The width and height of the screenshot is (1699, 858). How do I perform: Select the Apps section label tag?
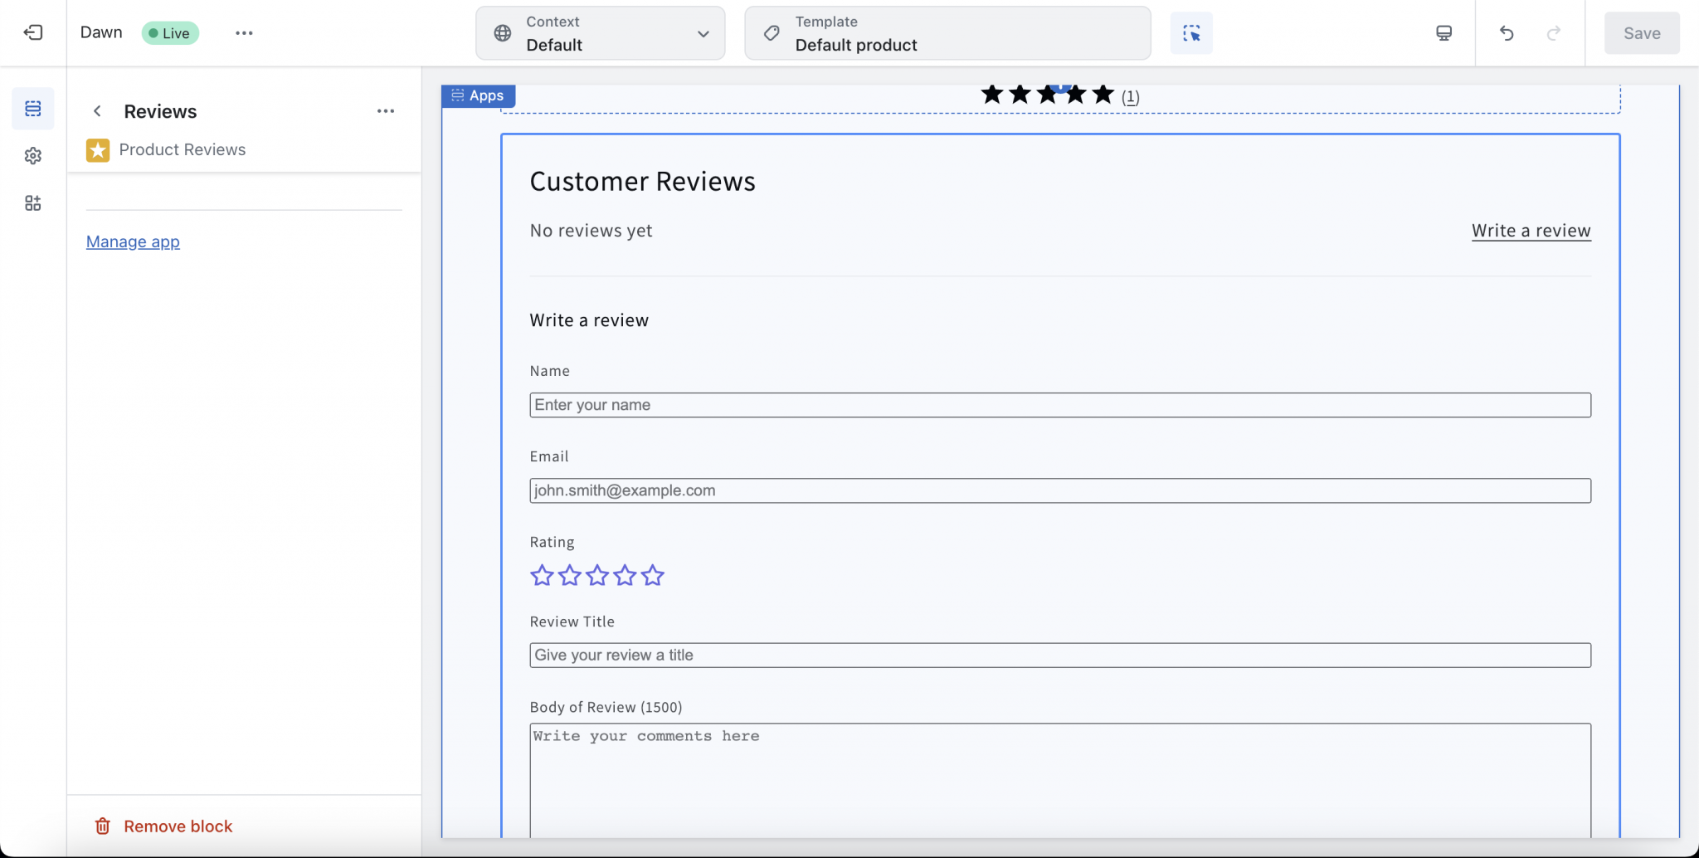point(478,95)
